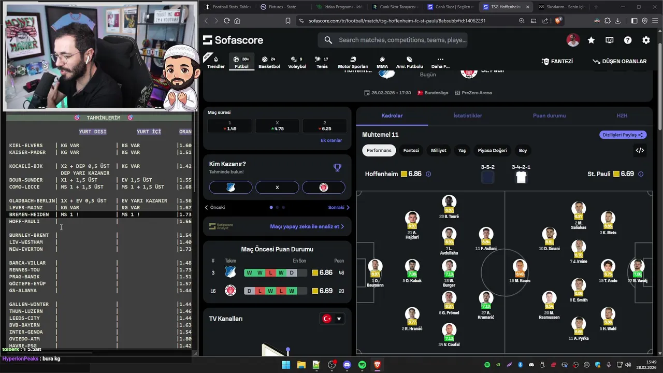Open Sofascore favorites star icon
Viewport: 663px width, 373px height.
point(591,40)
